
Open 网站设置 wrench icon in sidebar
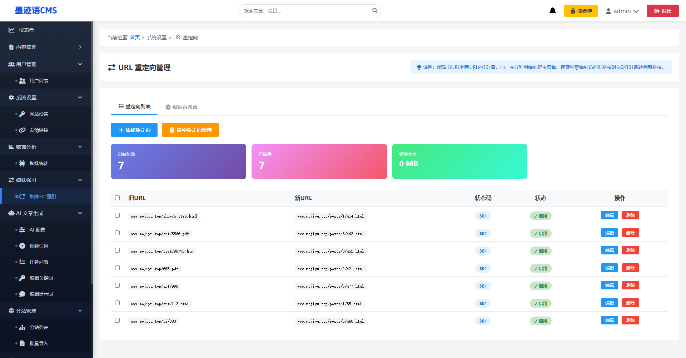tap(22, 114)
